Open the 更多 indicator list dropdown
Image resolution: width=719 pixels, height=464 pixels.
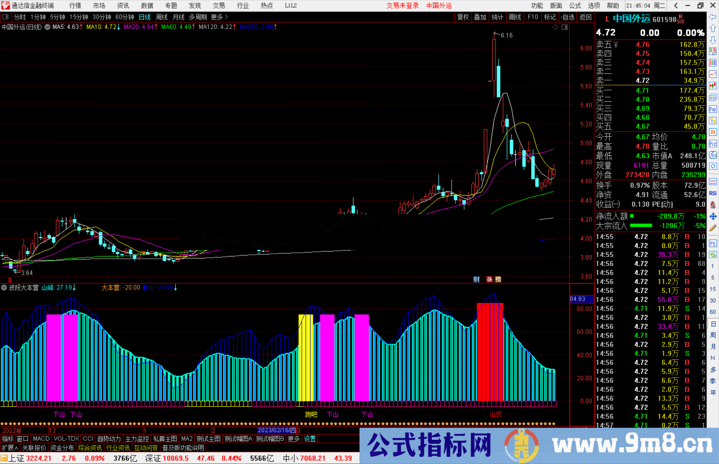293,439
